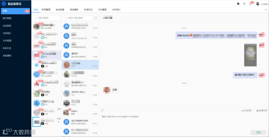The width and height of the screenshot is (269, 137).
Task: Click the user avatar in top-right header
Action: pyautogui.click(x=258, y=4)
